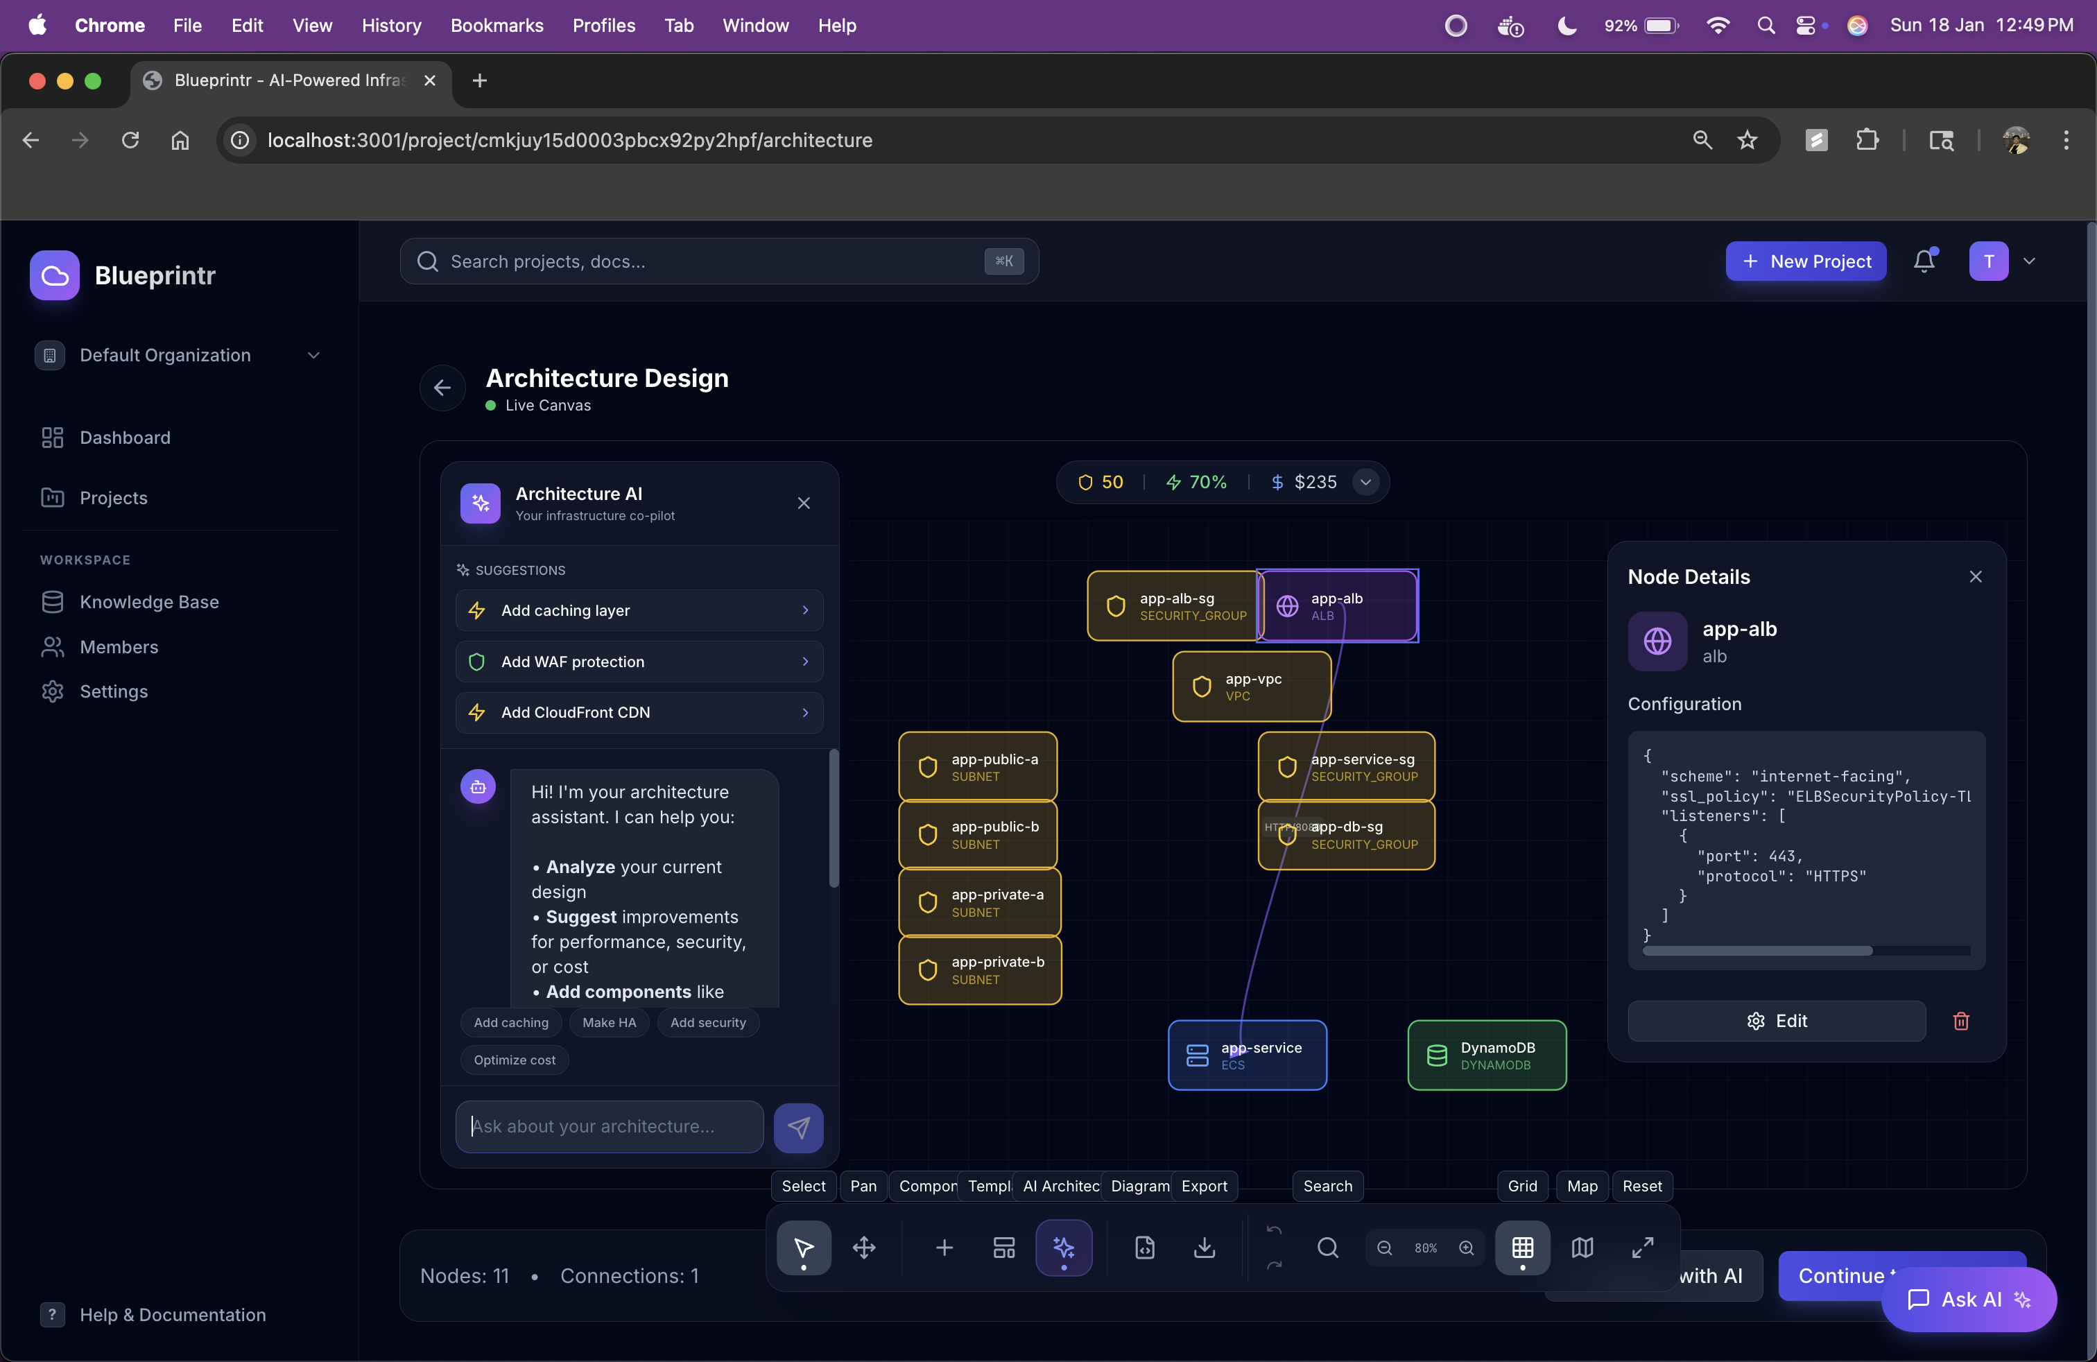2097x1362 pixels.
Task: Click the Ask about your architecture input
Action: (x=609, y=1126)
